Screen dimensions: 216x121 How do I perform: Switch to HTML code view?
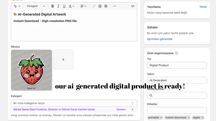pyautogui.click(x=133, y=6)
